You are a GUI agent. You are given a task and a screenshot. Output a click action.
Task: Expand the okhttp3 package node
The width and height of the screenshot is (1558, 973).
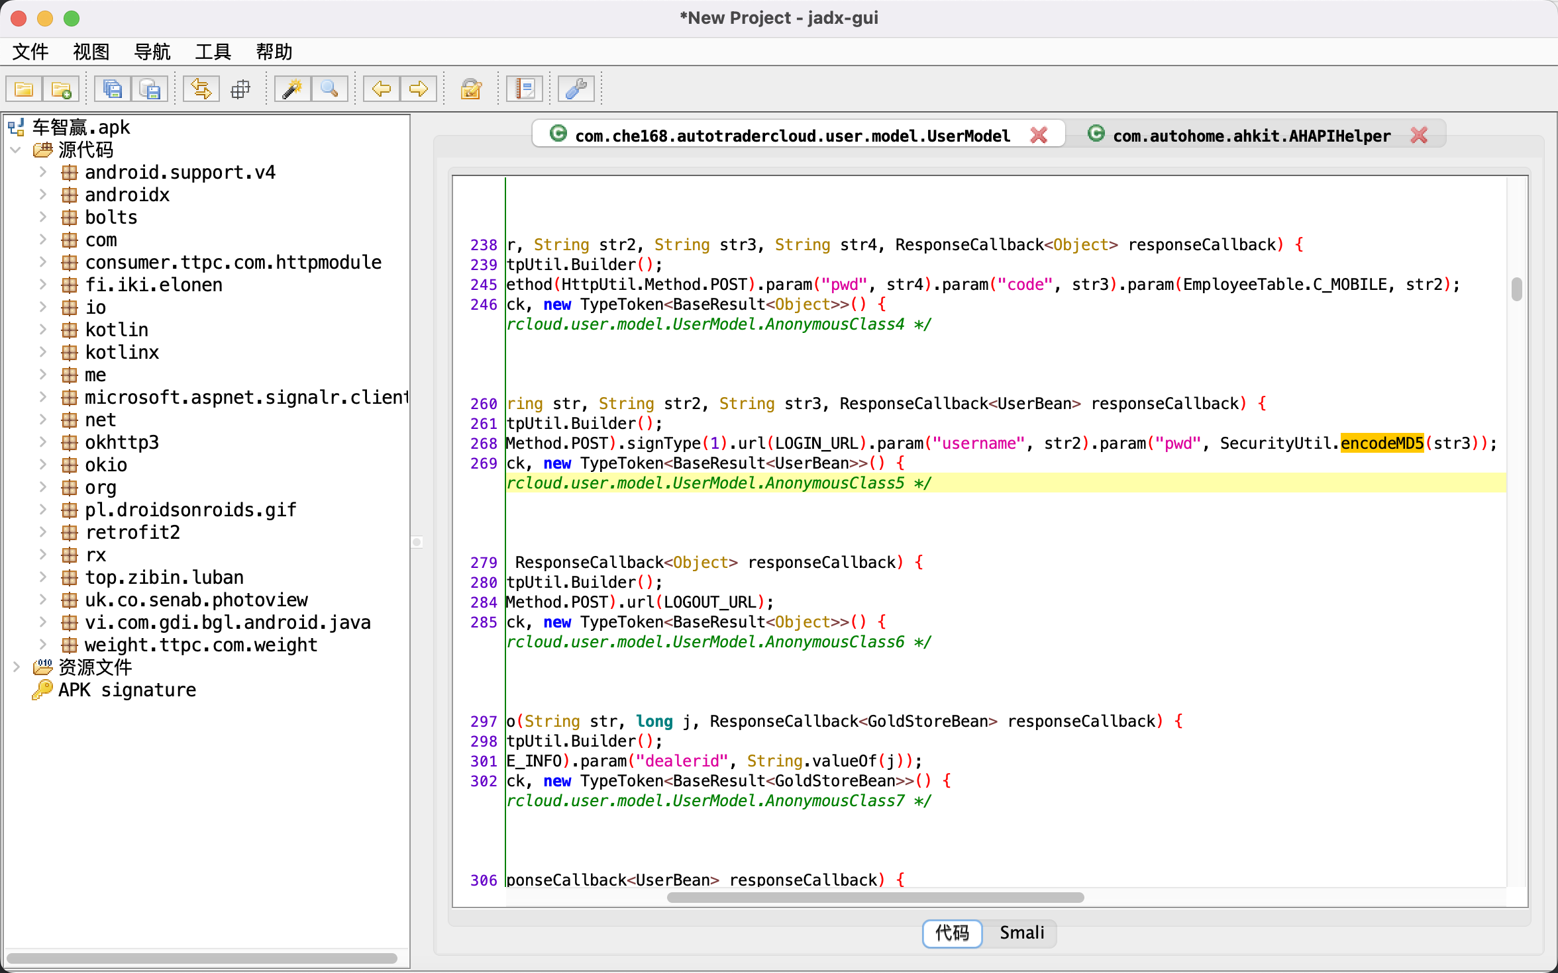pyautogui.click(x=43, y=442)
